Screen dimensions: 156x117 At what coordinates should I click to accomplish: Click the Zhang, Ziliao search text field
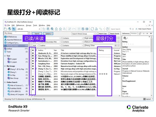(99, 45)
